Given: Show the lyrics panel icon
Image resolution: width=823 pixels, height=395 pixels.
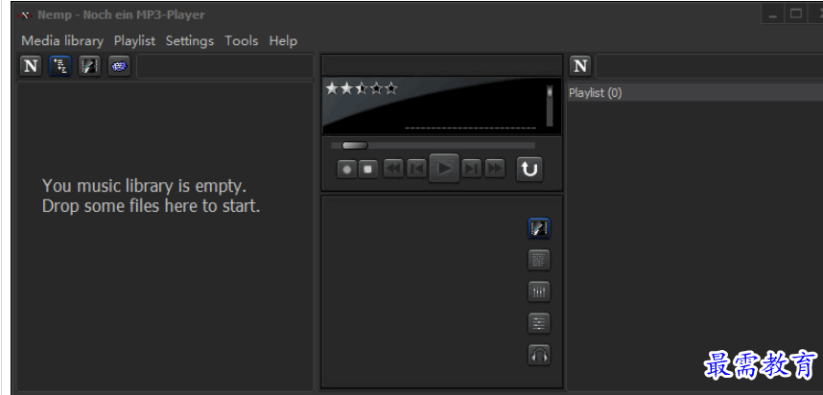Looking at the screenshot, I should click(539, 260).
